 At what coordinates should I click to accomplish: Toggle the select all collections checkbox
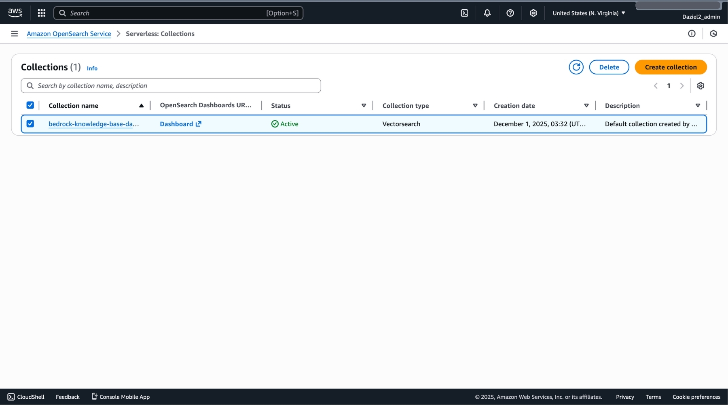(30, 105)
